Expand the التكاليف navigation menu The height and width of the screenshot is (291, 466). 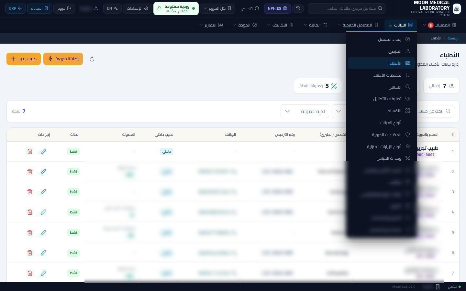coord(280,25)
